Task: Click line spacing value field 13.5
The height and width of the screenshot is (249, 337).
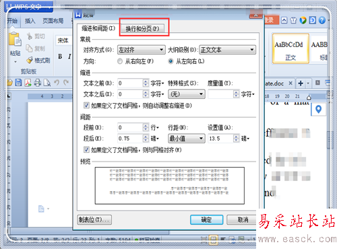Action: click(x=220, y=139)
